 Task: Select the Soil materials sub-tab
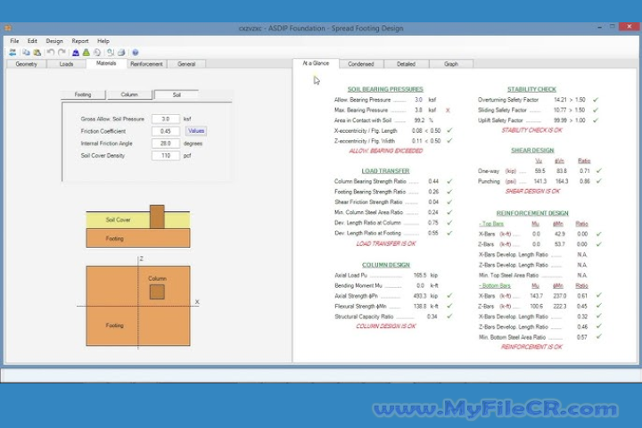177,95
